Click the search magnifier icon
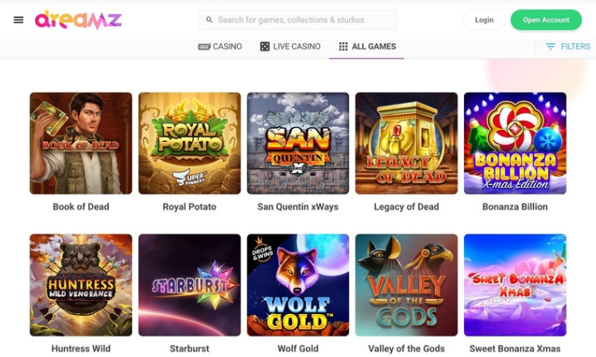The height and width of the screenshot is (357, 596). pyautogui.click(x=210, y=20)
